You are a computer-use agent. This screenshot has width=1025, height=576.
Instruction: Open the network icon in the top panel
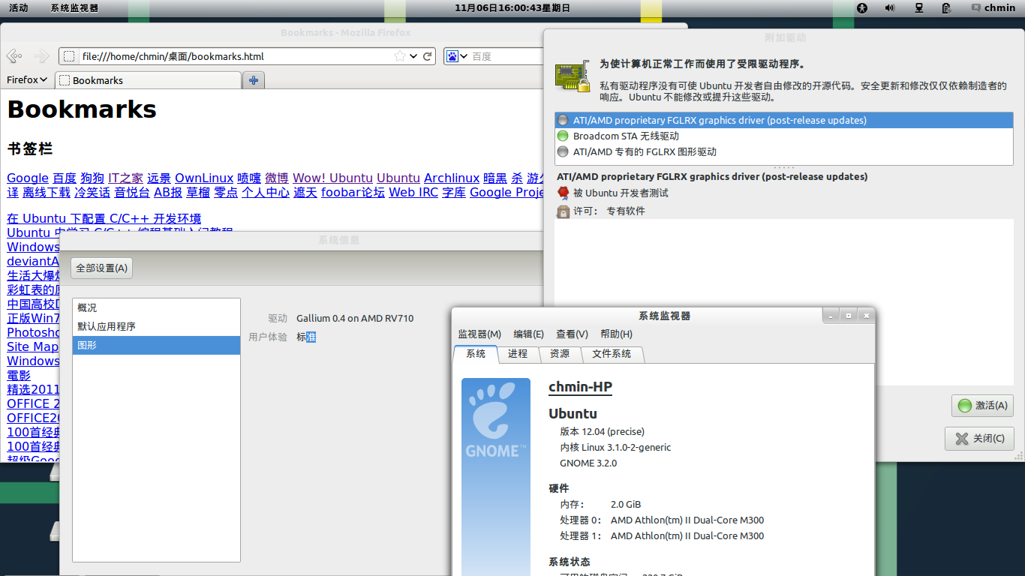pyautogui.click(x=919, y=7)
